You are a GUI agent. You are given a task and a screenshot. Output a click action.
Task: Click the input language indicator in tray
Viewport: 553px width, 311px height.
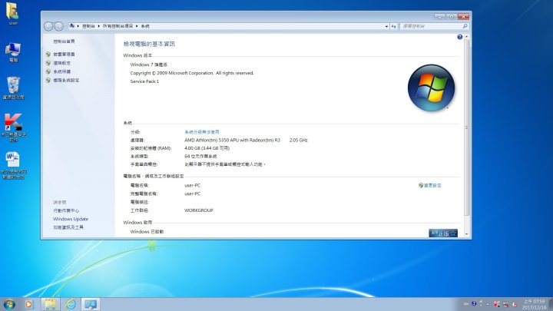[x=466, y=304]
